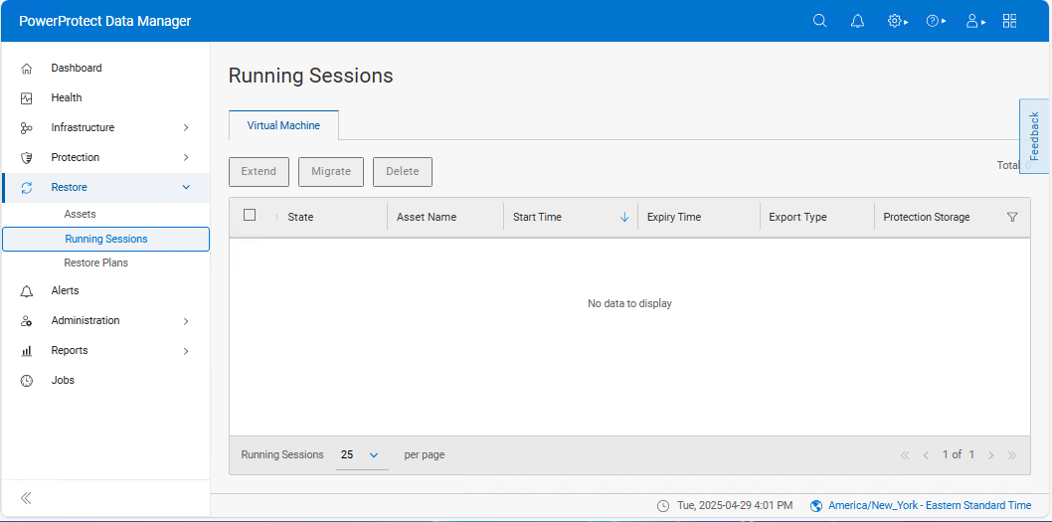The image size is (1052, 522).
Task: Click the Asset Name column header
Action: tap(426, 217)
